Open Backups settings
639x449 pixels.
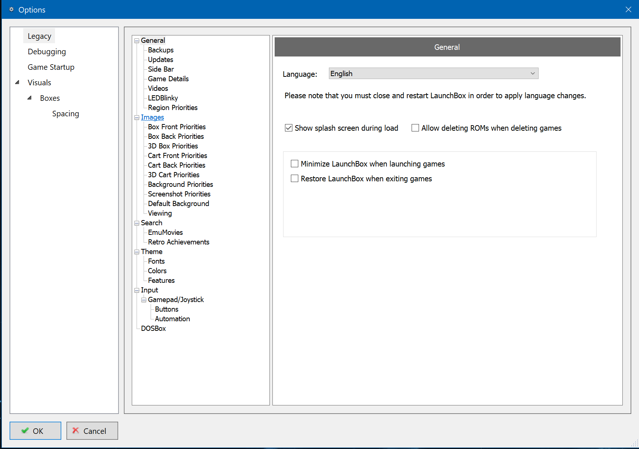[x=161, y=50]
